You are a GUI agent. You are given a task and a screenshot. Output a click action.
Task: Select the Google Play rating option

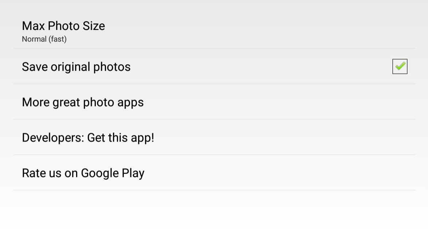pyautogui.click(x=214, y=173)
